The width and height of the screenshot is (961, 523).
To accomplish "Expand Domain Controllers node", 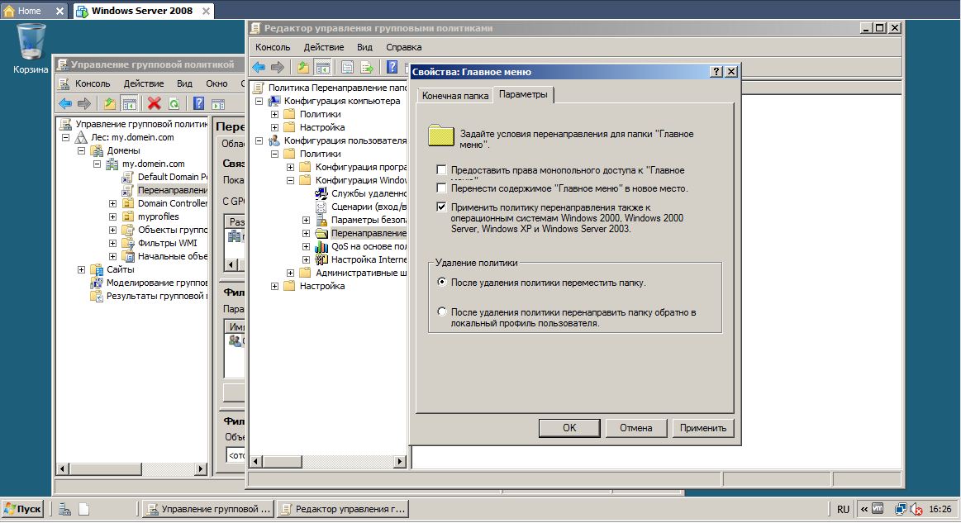I will [112, 203].
